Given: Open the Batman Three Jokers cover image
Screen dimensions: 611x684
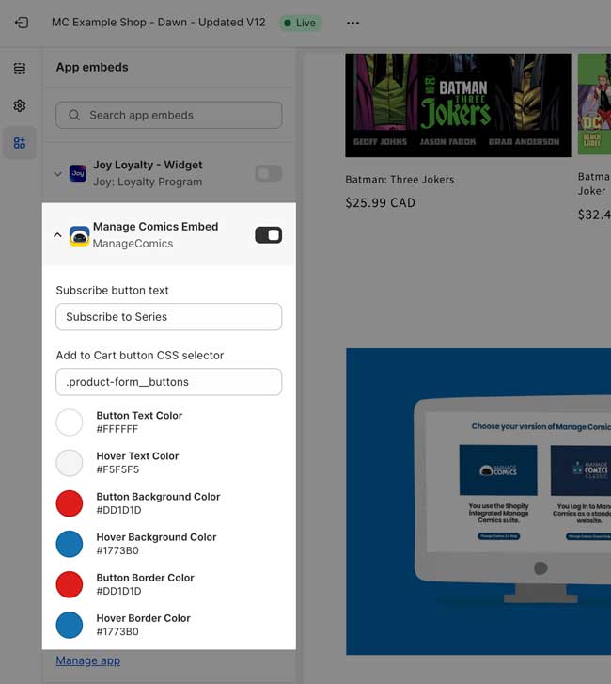Looking at the screenshot, I should click(458, 105).
